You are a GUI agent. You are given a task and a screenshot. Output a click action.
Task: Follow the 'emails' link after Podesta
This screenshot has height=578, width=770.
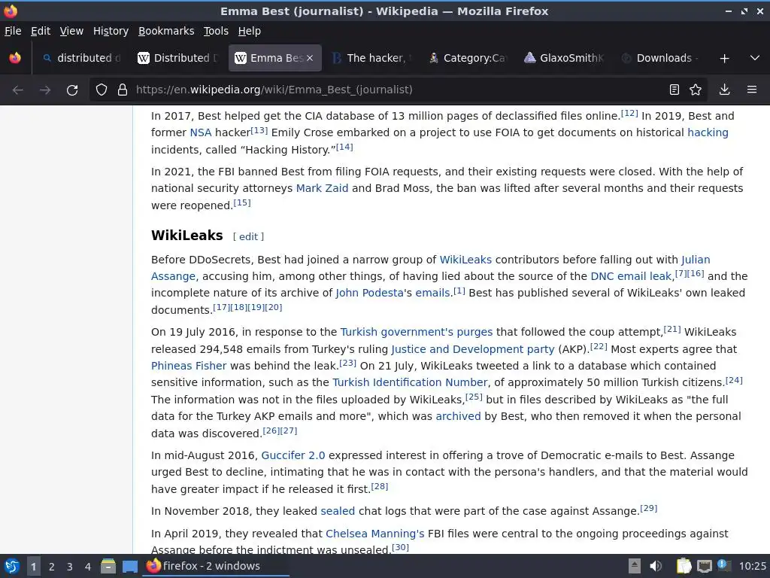432,293
